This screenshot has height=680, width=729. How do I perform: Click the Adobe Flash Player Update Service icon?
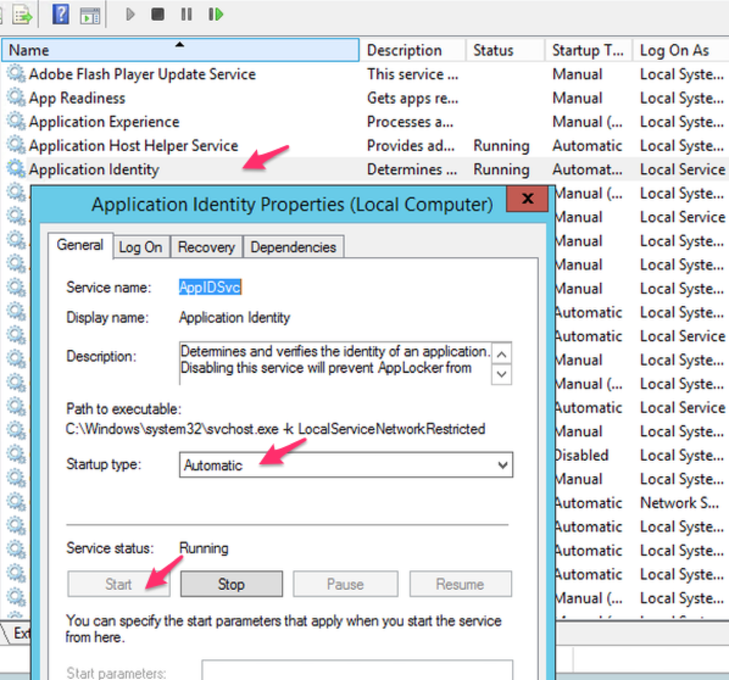tap(15, 74)
